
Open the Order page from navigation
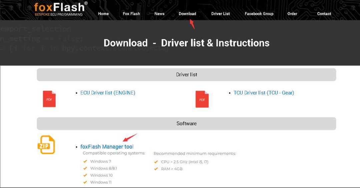tap(292, 14)
